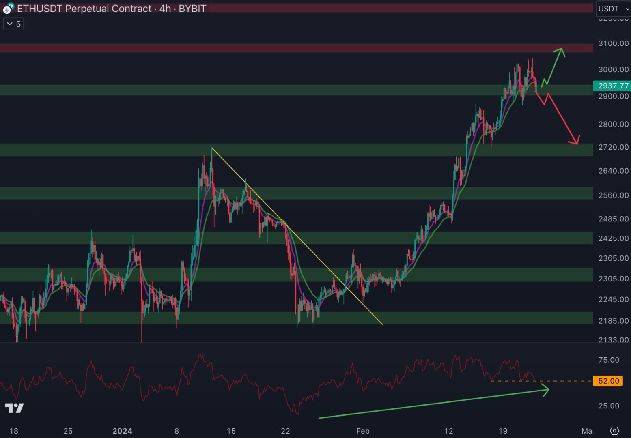This screenshot has height=438, width=631.
Task: Click the 3000.00 price scale label
Action: (613, 70)
